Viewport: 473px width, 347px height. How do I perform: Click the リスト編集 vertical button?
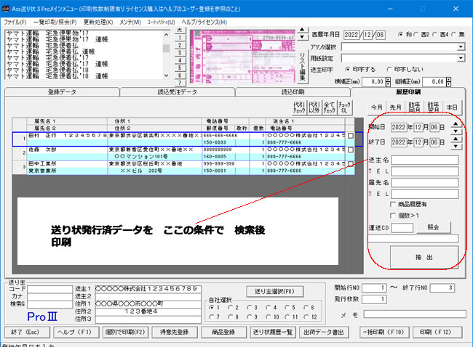click(302, 57)
